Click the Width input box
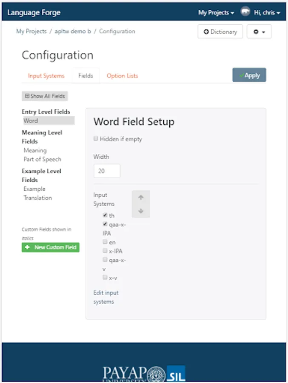288x383 pixels. pos(107,171)
